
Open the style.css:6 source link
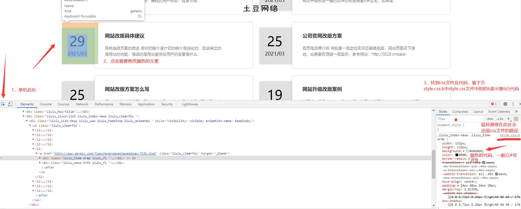pyautogui.click(x=510, y=135)
